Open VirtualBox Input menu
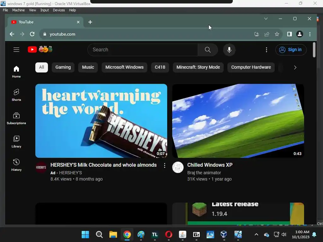 pos(44,10)
